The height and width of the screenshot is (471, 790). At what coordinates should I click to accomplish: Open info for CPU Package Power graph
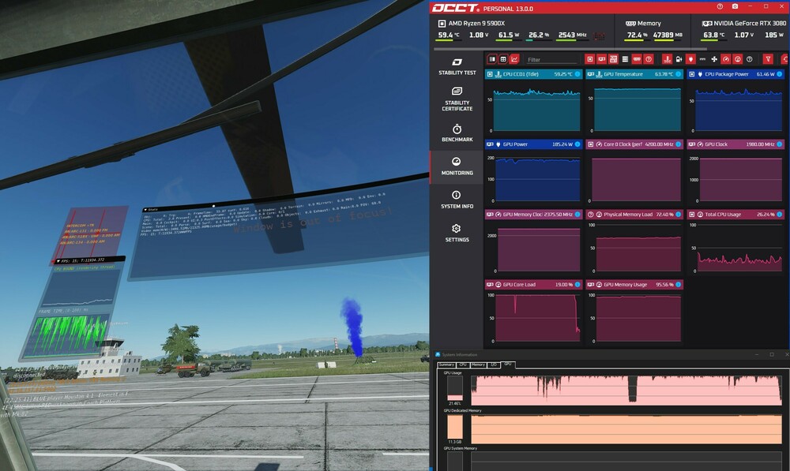[x=780, y=74]
